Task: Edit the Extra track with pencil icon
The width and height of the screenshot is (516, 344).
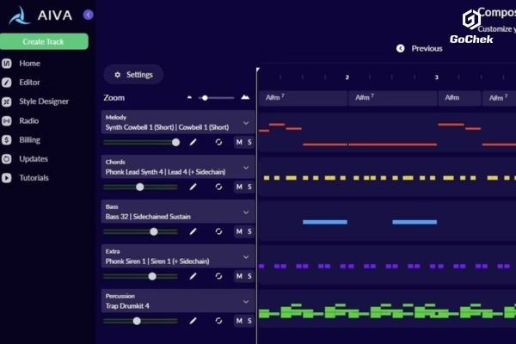Action: tap(193, 276)
